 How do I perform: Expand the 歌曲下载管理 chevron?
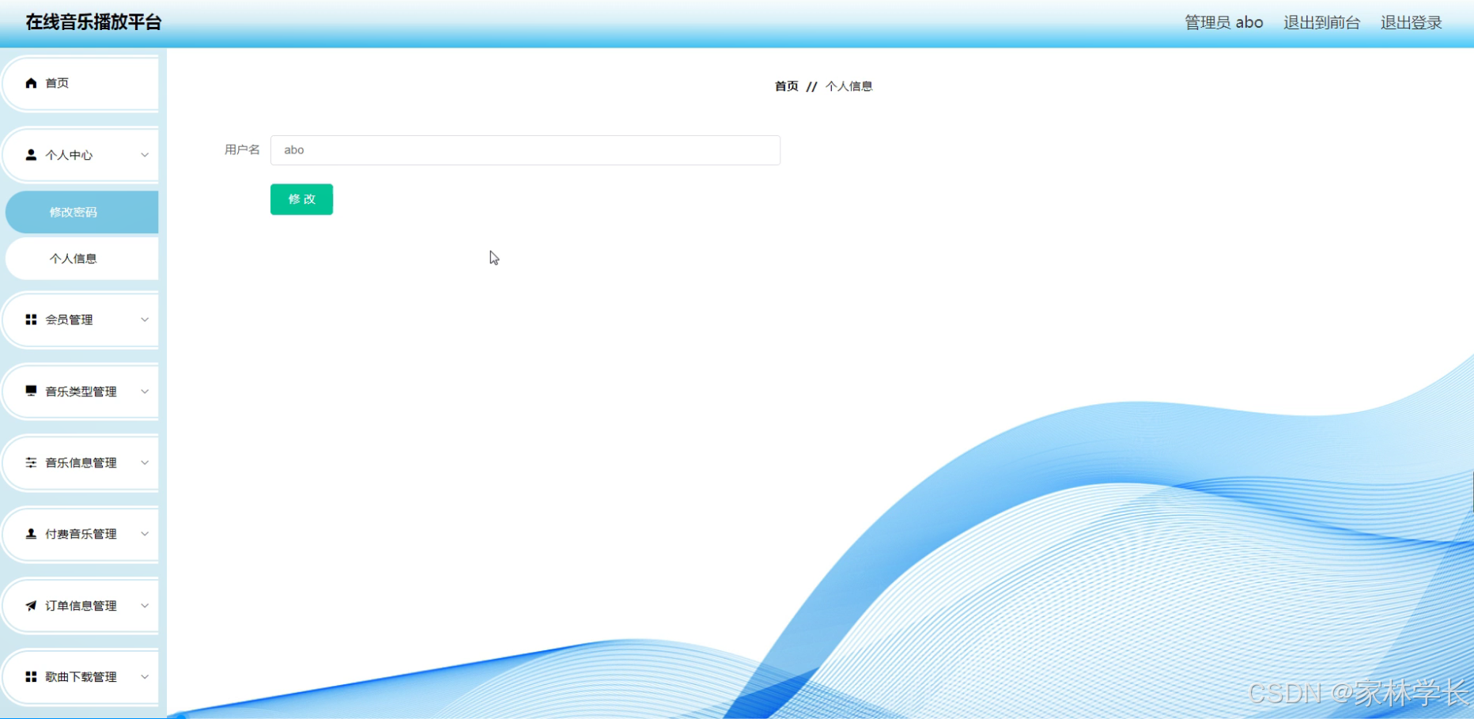coord(145,677)
